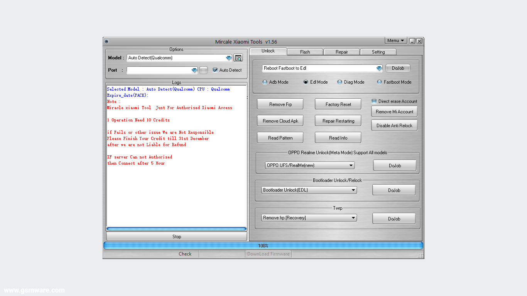Click the round icon in title bar corner
The width and height of the screenshot is (527, 296).
(106, 42)
